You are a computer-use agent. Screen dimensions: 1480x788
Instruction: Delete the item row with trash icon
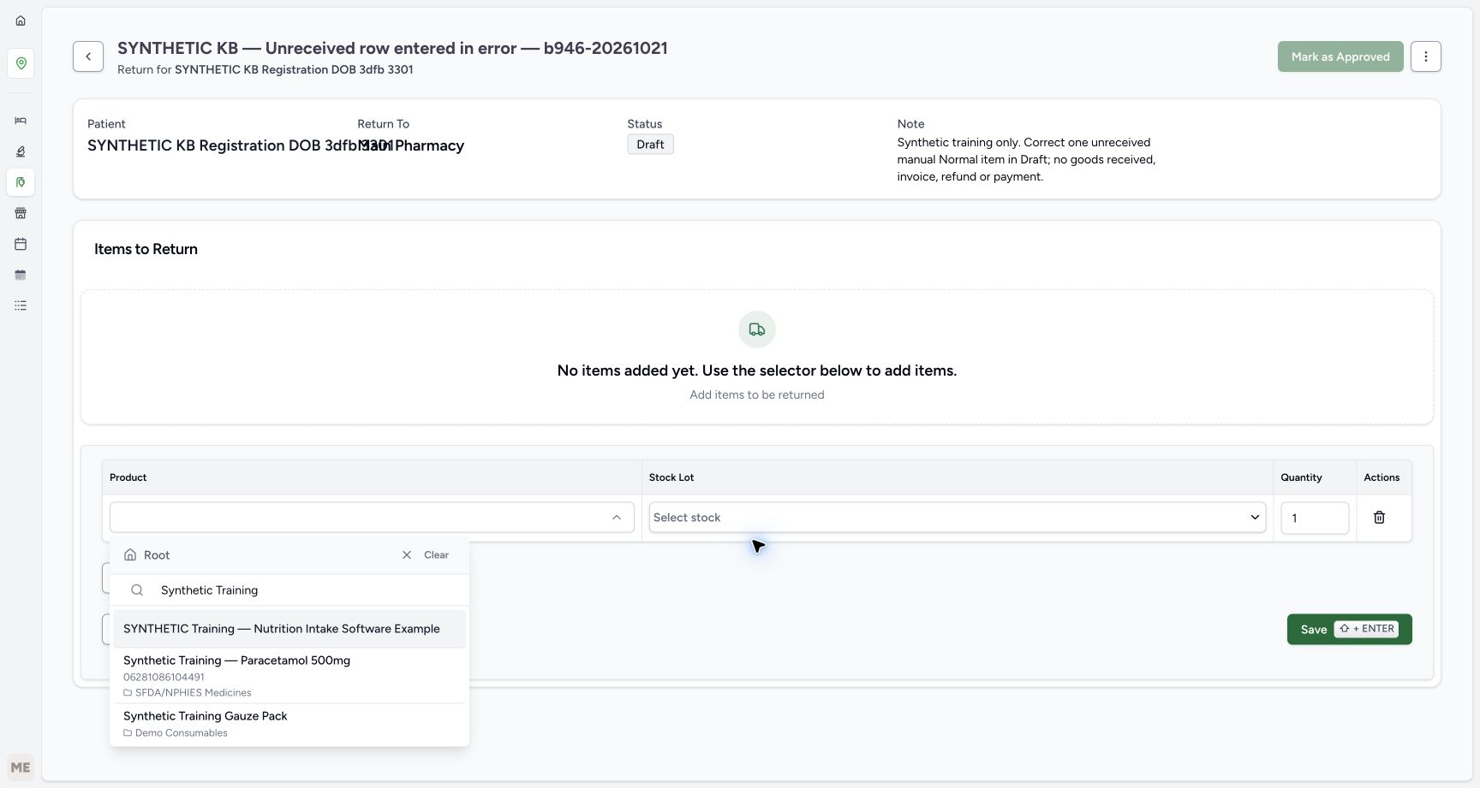tap(1379, 518)
